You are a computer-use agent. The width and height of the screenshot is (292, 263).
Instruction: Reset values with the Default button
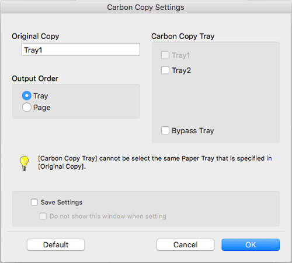56,245
